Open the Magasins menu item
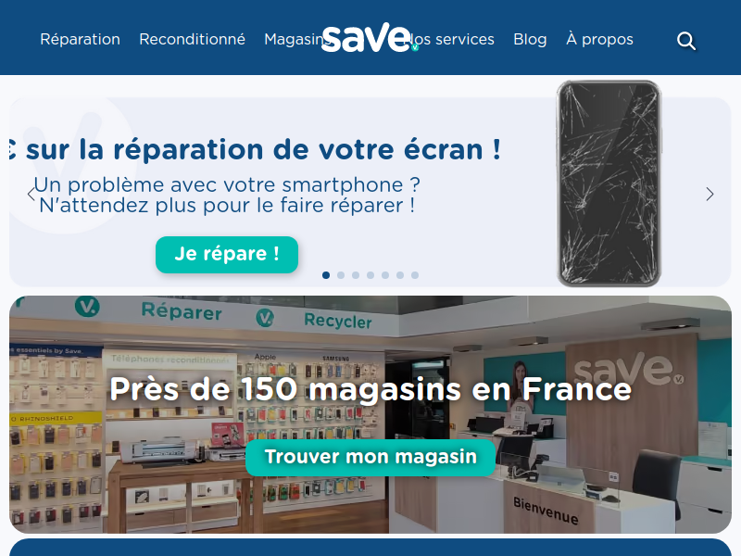The image size is (741, 556). tap(295, 39)
